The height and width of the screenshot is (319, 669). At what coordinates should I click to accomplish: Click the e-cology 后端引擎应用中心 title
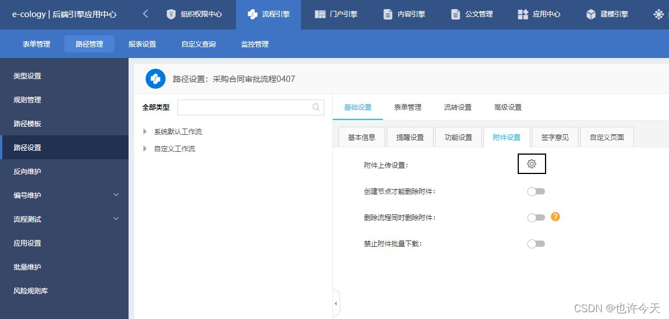tap(64, 15)
